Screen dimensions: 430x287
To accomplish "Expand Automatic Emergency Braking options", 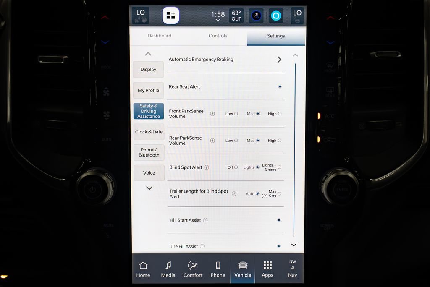I will tap(279, 60).
